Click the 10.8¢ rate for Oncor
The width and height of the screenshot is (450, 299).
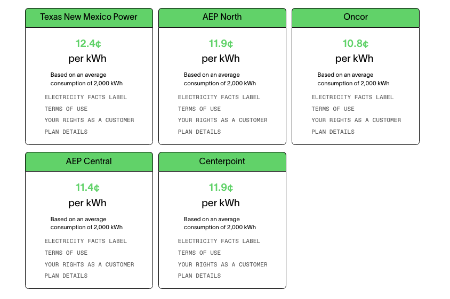point(355,44)
